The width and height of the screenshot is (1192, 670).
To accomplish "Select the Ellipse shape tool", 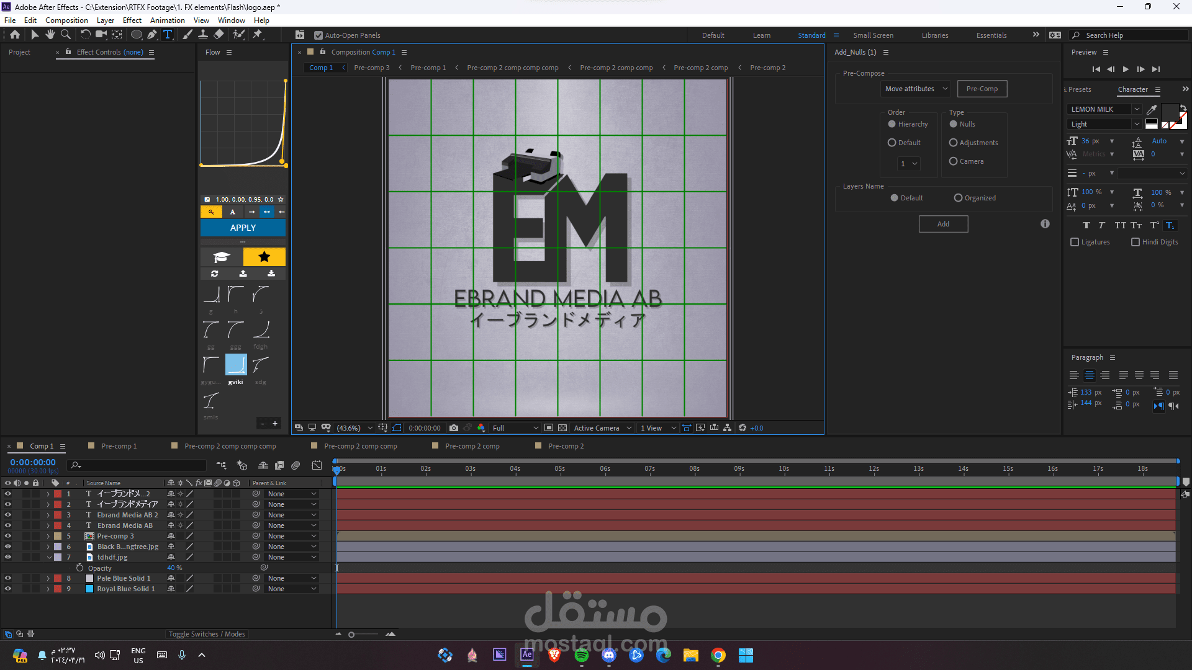I will pyautogui.click(x=137, y=35).
